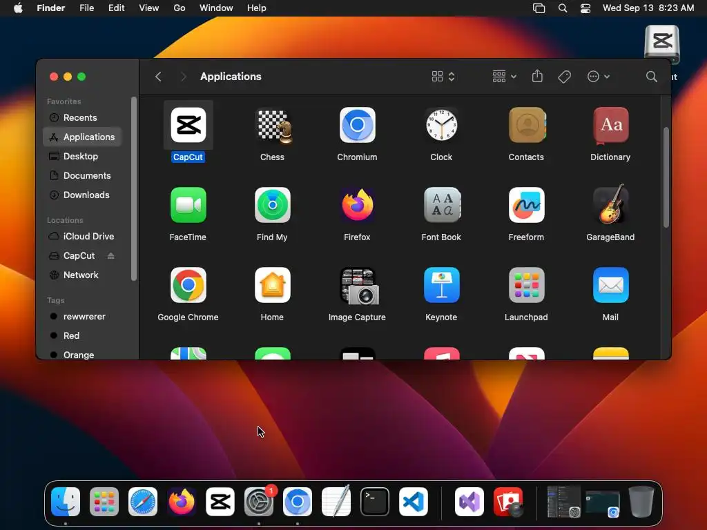Open the Window menu
Screen dimensions: 707x530
[216, 8]
